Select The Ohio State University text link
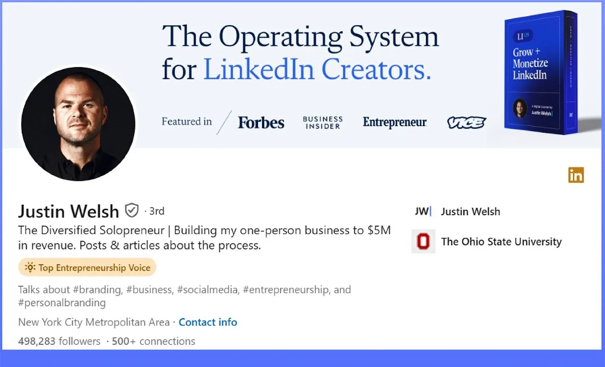Screen dimensions: 605x367 point(501,241)
